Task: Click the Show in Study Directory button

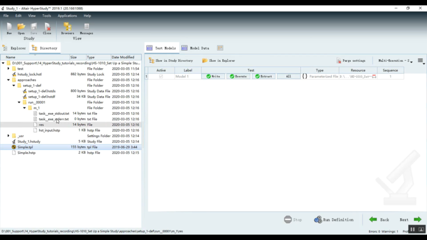Action: tap(171, 61)
